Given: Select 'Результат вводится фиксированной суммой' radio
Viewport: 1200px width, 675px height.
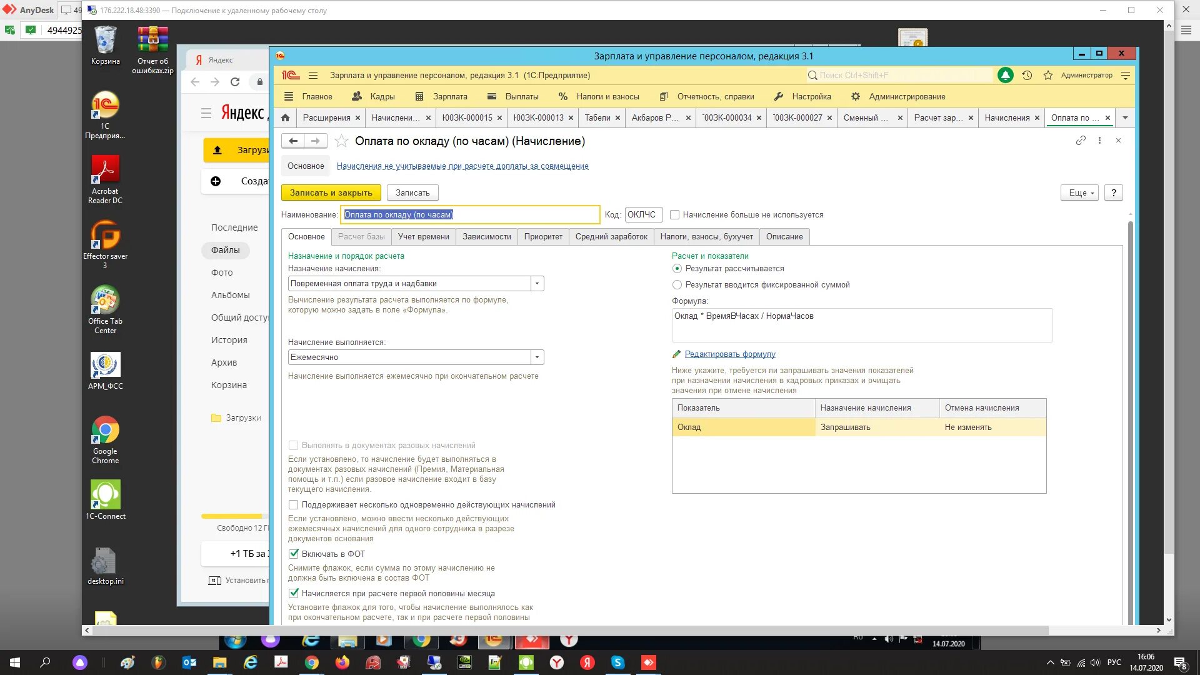Looking at the screenshot, I should tap(677, 285).
